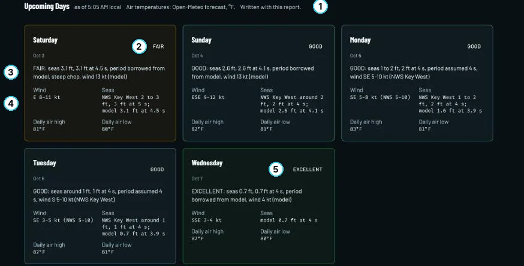Open the Monday card title
Viewport: 524px width, 266px height.
tap(360, 40)
